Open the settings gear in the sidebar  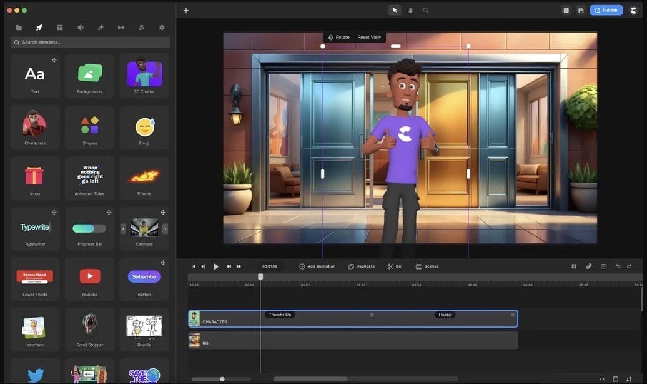pyautogui.click(x=162, y=28)
